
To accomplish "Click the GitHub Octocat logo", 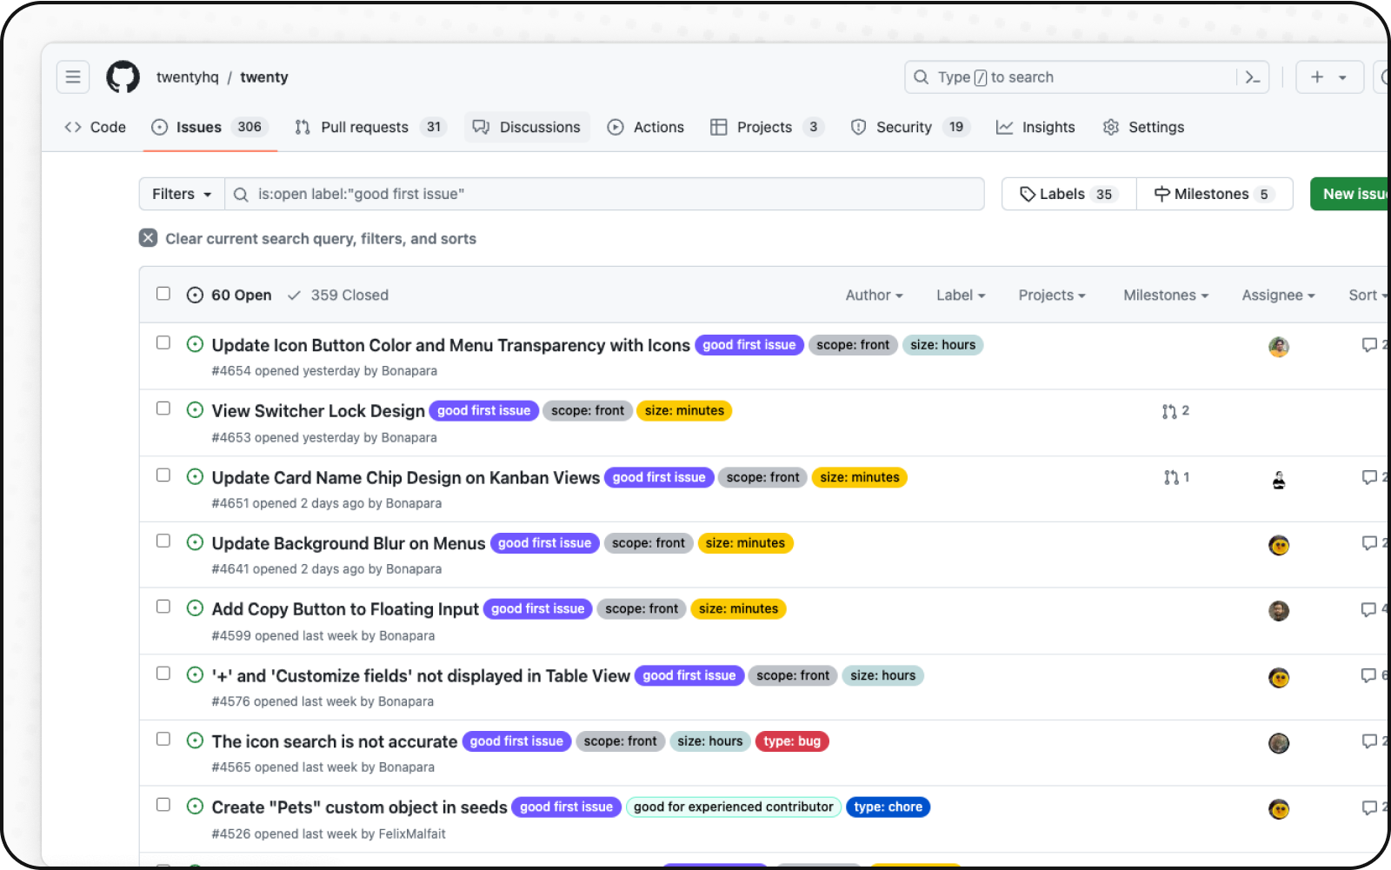I will [x=123, y=77].
